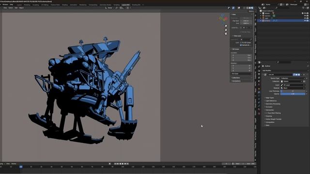310x174 pixels.
Task: Disable Robots collection in renders
Action: pyautogui.click(x=308, y=14)
